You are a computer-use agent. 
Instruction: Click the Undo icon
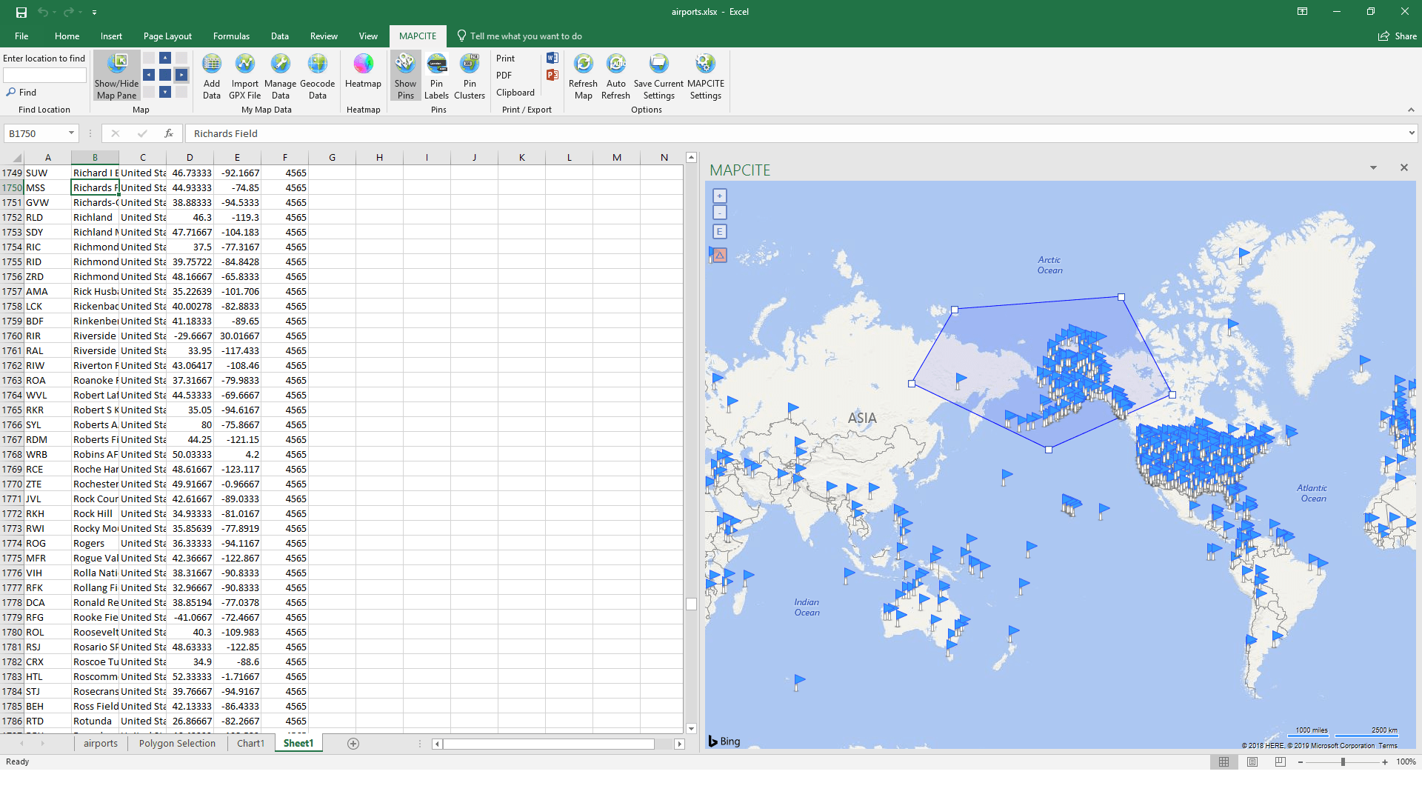43,12
